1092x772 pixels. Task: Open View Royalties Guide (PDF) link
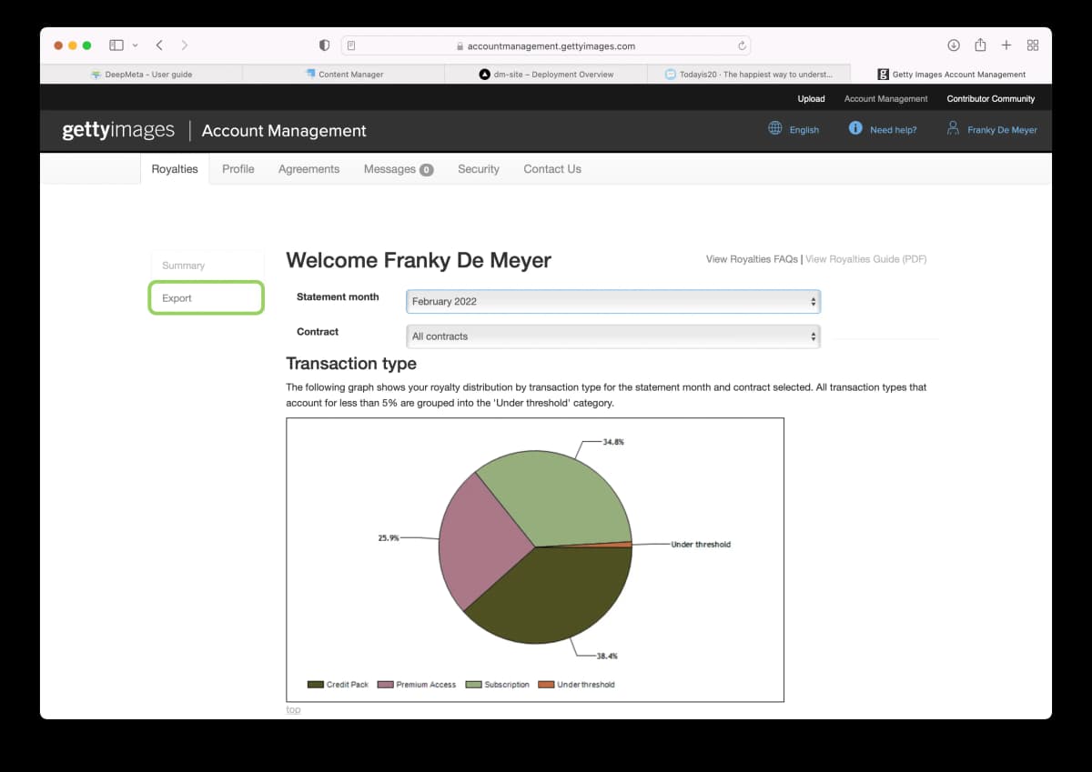(865, 259)
